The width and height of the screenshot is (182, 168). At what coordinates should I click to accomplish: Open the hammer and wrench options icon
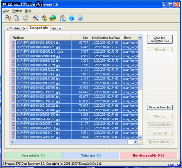(35, 18)
